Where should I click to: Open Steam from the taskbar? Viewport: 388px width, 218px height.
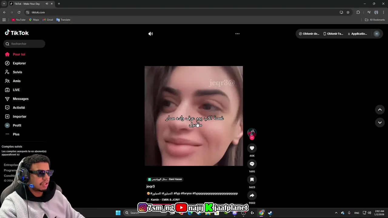(270, 213)
